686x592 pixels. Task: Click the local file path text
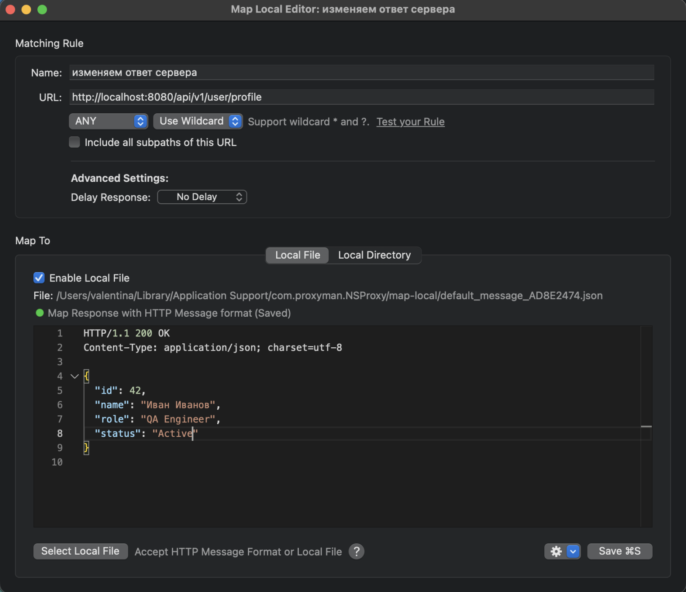[x=329, y=296]
